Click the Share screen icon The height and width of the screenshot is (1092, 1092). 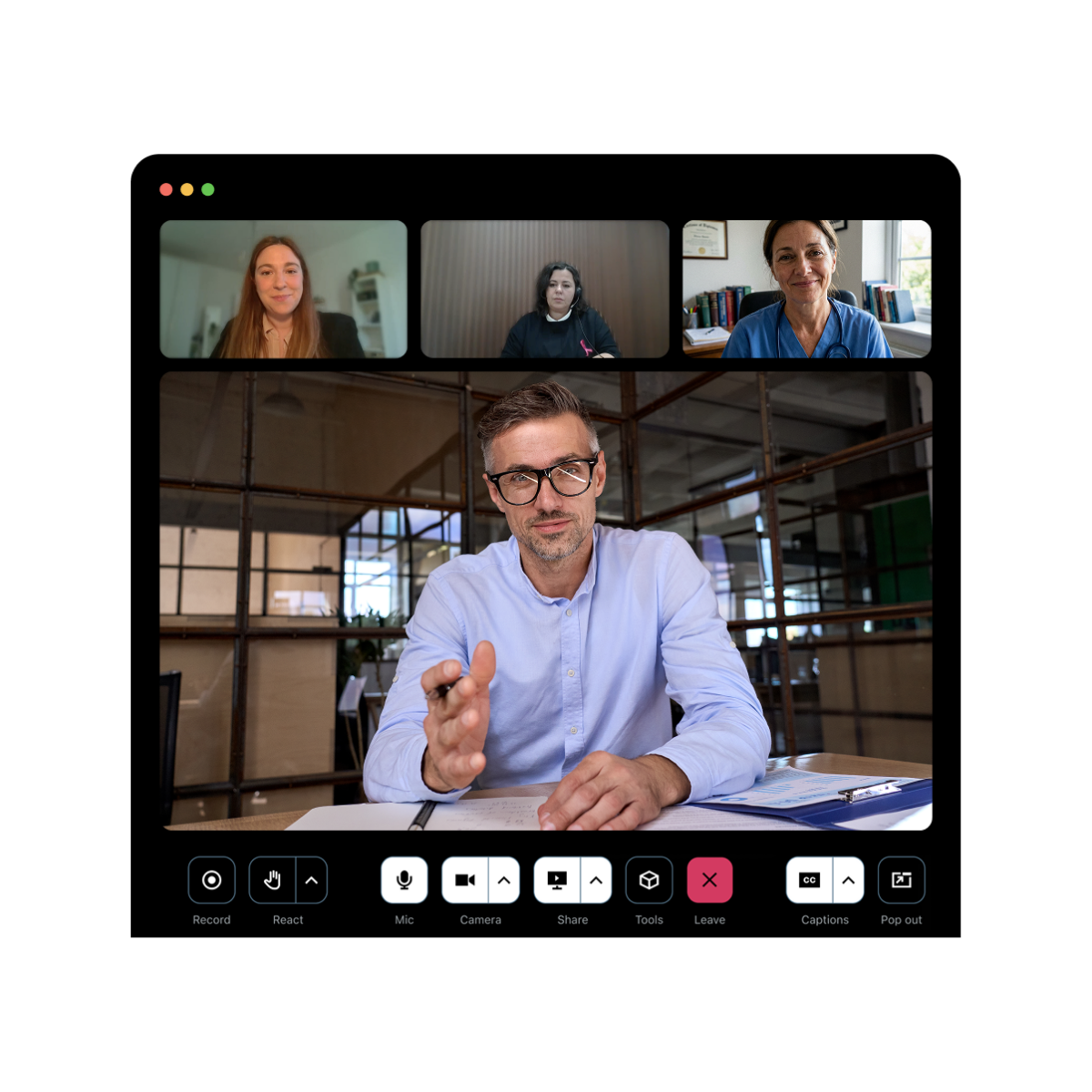[x=557, y=880]
